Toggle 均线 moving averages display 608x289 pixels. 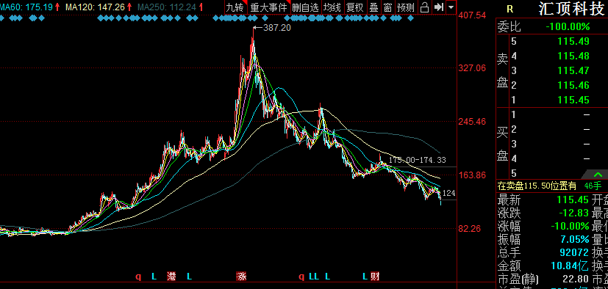(x=333, y=7)
